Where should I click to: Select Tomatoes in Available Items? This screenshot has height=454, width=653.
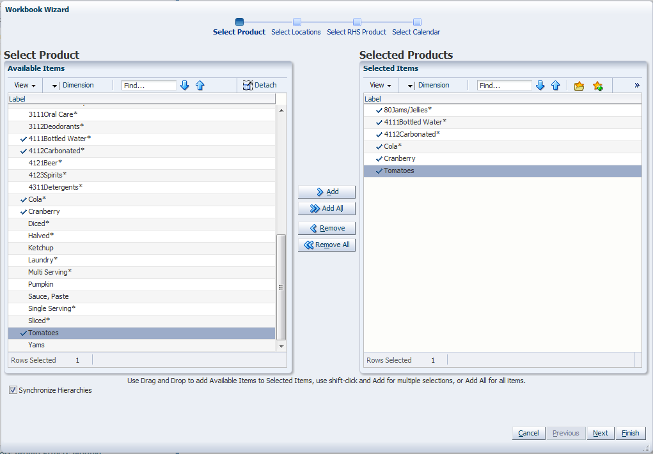click(141, 333)
